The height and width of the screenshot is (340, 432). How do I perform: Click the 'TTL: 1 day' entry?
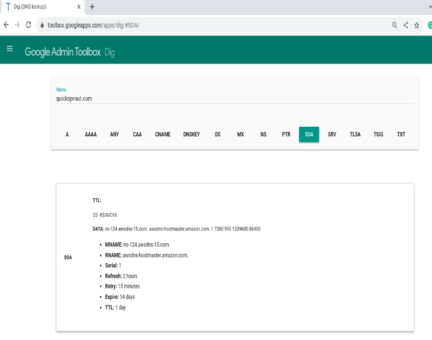pos(115,307)
